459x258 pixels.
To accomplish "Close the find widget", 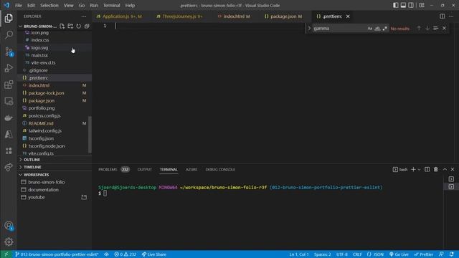I will tap(444, 29).
